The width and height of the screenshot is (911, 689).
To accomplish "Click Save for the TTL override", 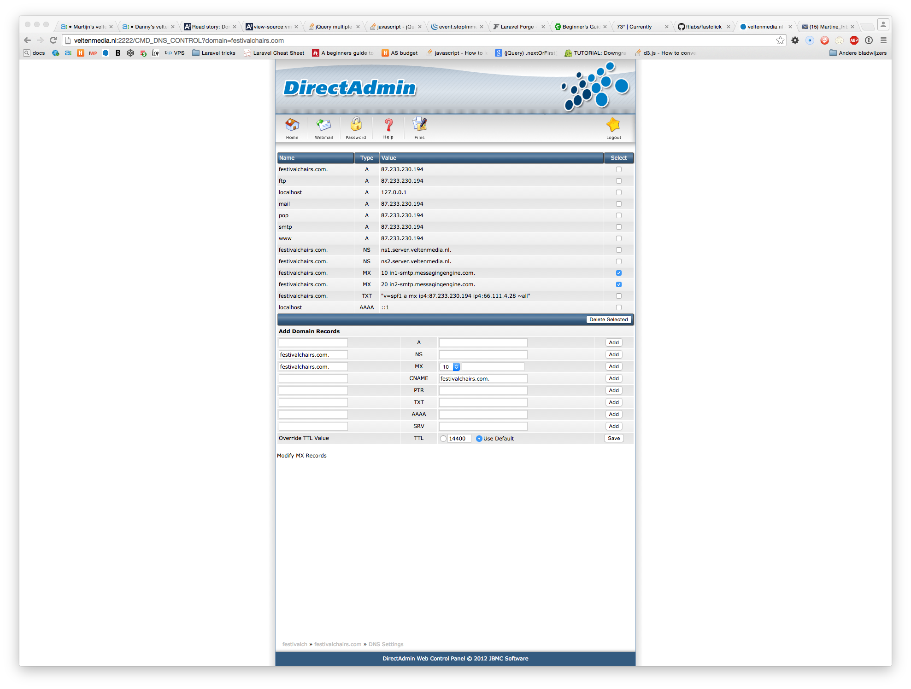I will pos(614,438).
